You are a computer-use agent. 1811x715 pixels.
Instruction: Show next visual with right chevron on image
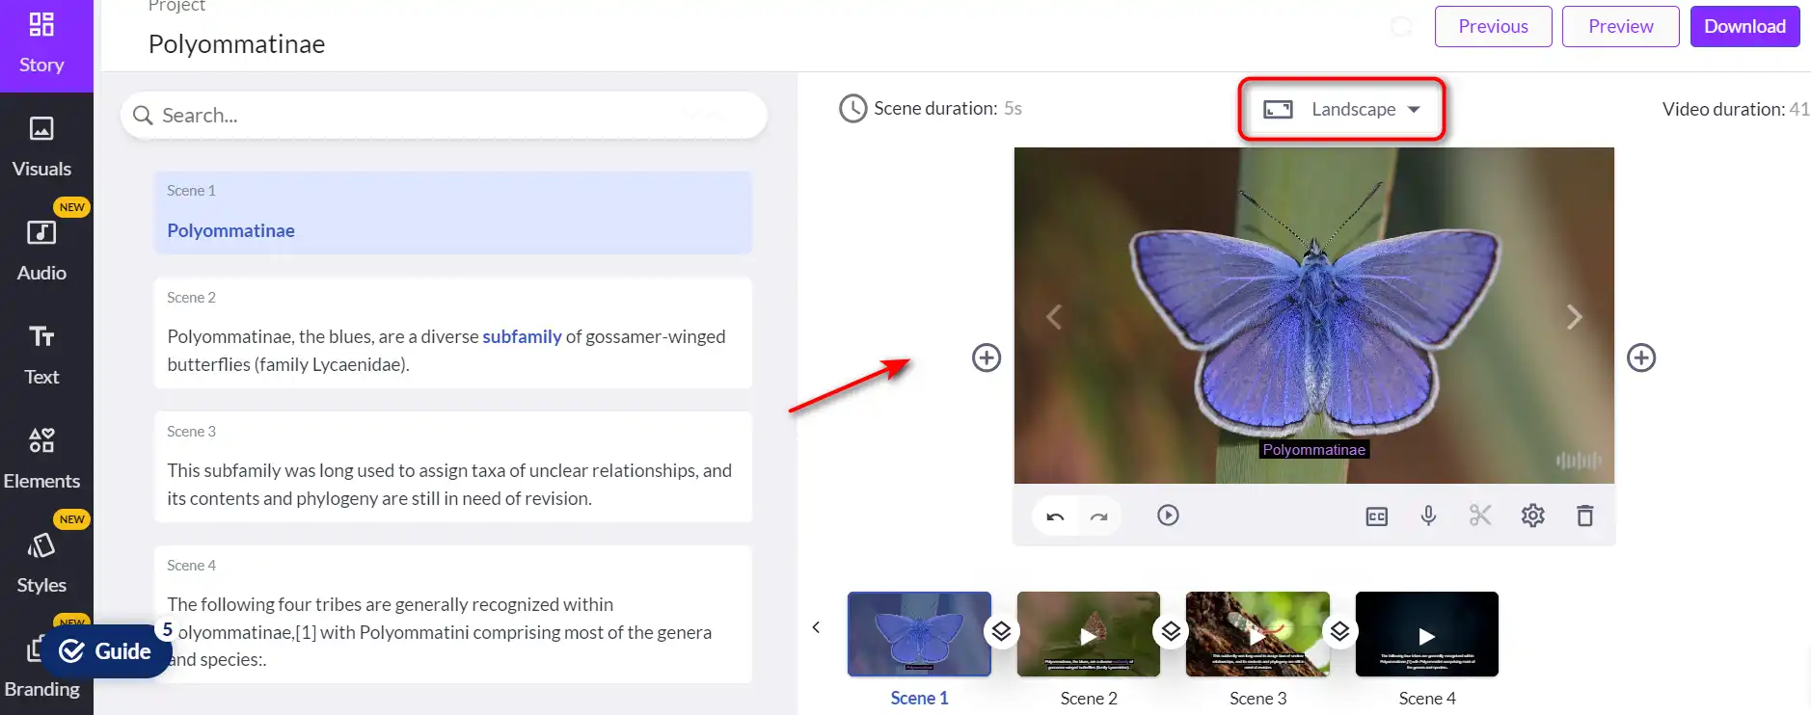tap(1574, 317)
